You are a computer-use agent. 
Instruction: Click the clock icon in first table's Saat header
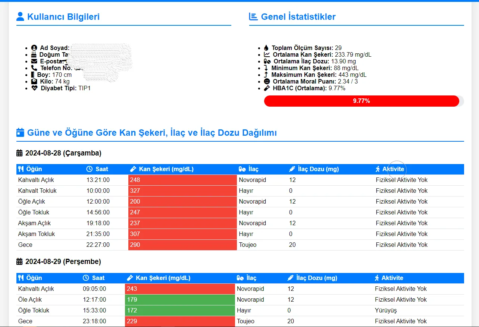click(x=90, y=169)
